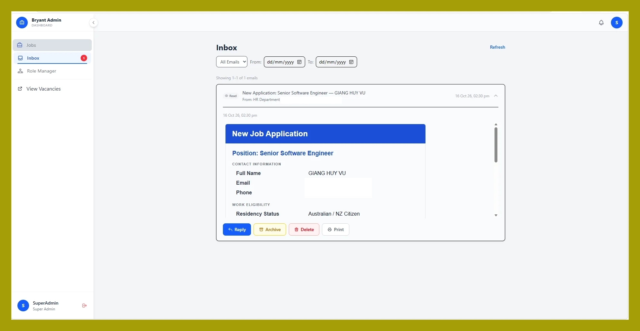The height and width of the screenshot is (331, 640).
Task: Refresh the inbox
Action: [497, 47]
